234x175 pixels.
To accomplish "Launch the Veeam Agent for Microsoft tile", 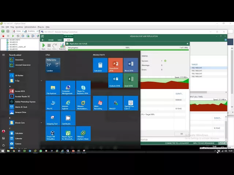I will click(x=68, y=133).
